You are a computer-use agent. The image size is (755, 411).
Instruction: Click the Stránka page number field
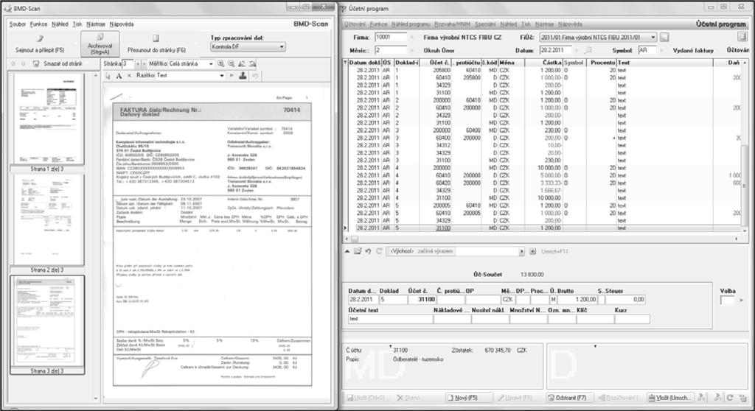click(128, 63)
